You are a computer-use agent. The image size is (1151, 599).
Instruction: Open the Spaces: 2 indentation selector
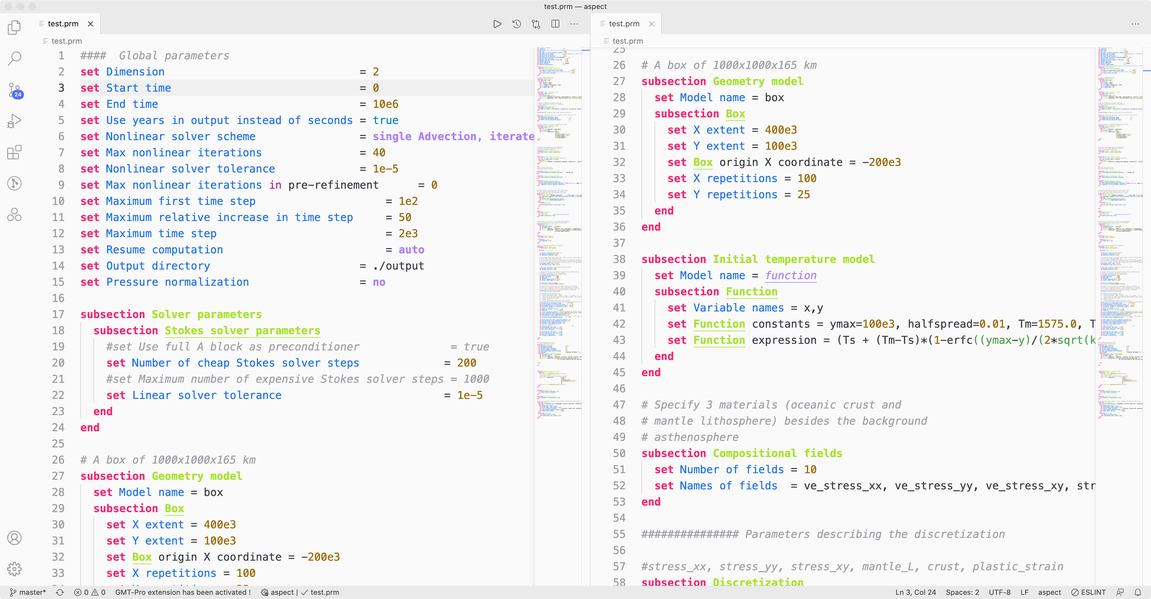pos(962,592)
